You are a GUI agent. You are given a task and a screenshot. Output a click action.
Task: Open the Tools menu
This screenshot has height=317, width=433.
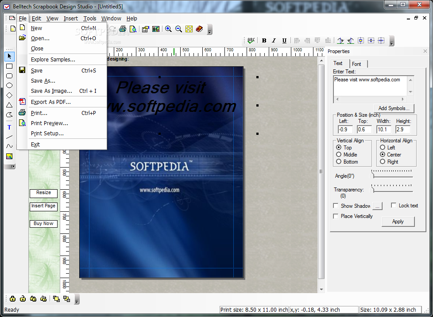[x=90, y=19]
